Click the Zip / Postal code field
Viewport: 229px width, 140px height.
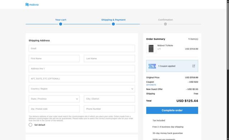[x=54, y=109]
